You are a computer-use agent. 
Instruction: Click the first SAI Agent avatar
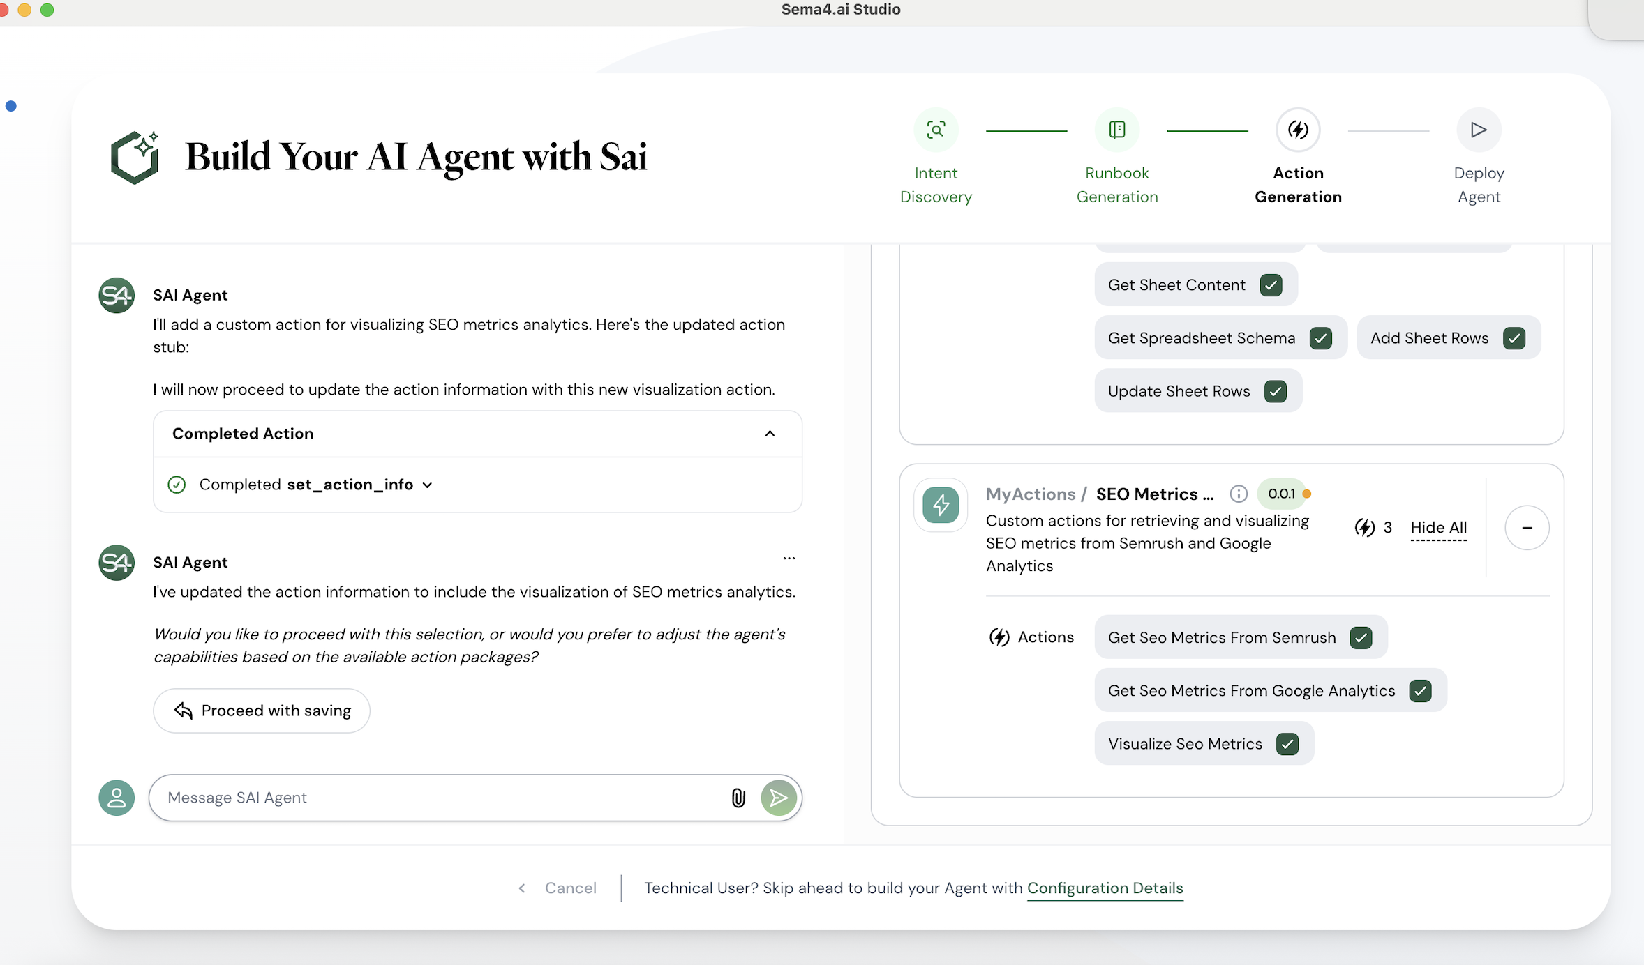click(117, 296)
